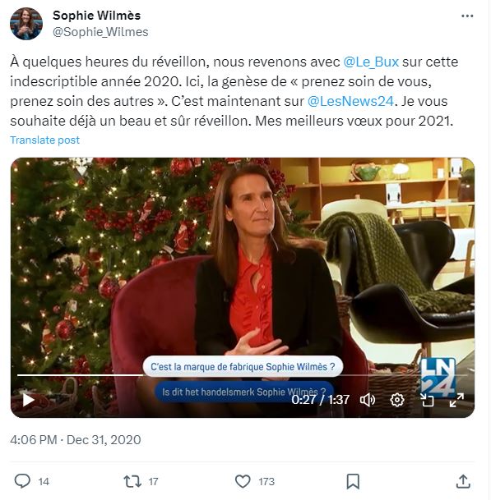The image size is (491, 500).
Task: Click the LN24 logo in video
Action: (x=438, y=377)
